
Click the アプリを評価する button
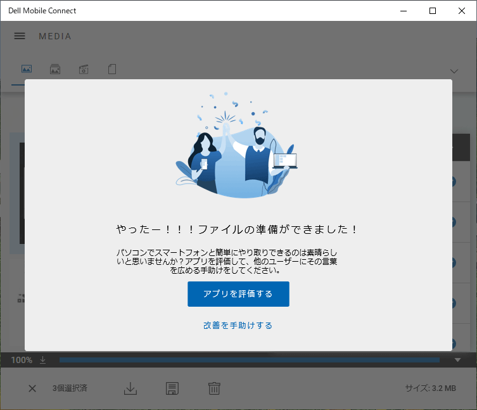coord(238,294)
